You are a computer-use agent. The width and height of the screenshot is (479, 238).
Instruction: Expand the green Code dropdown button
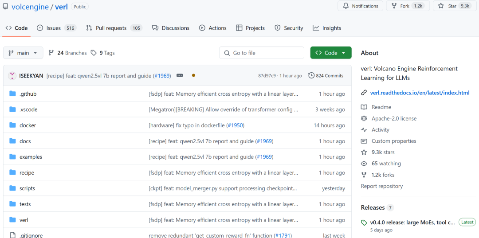point(331,53)
